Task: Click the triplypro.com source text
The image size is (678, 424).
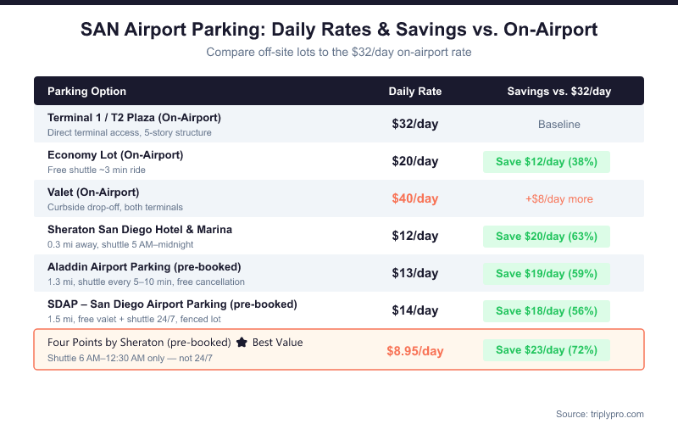Action: tap(600, 414)
